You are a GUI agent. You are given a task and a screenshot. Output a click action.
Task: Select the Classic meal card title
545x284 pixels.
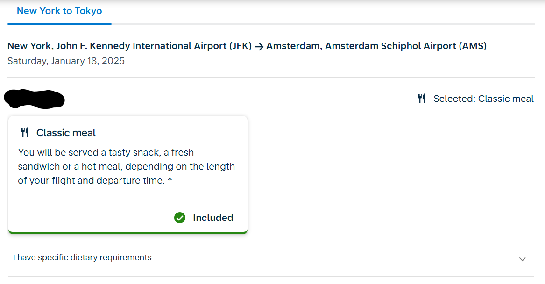[x=66, y=133]
